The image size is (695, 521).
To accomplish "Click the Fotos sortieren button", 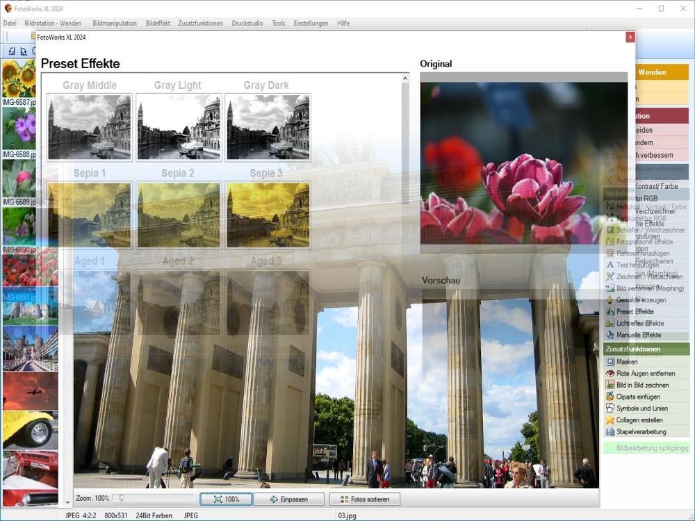I will pos(364,499).
